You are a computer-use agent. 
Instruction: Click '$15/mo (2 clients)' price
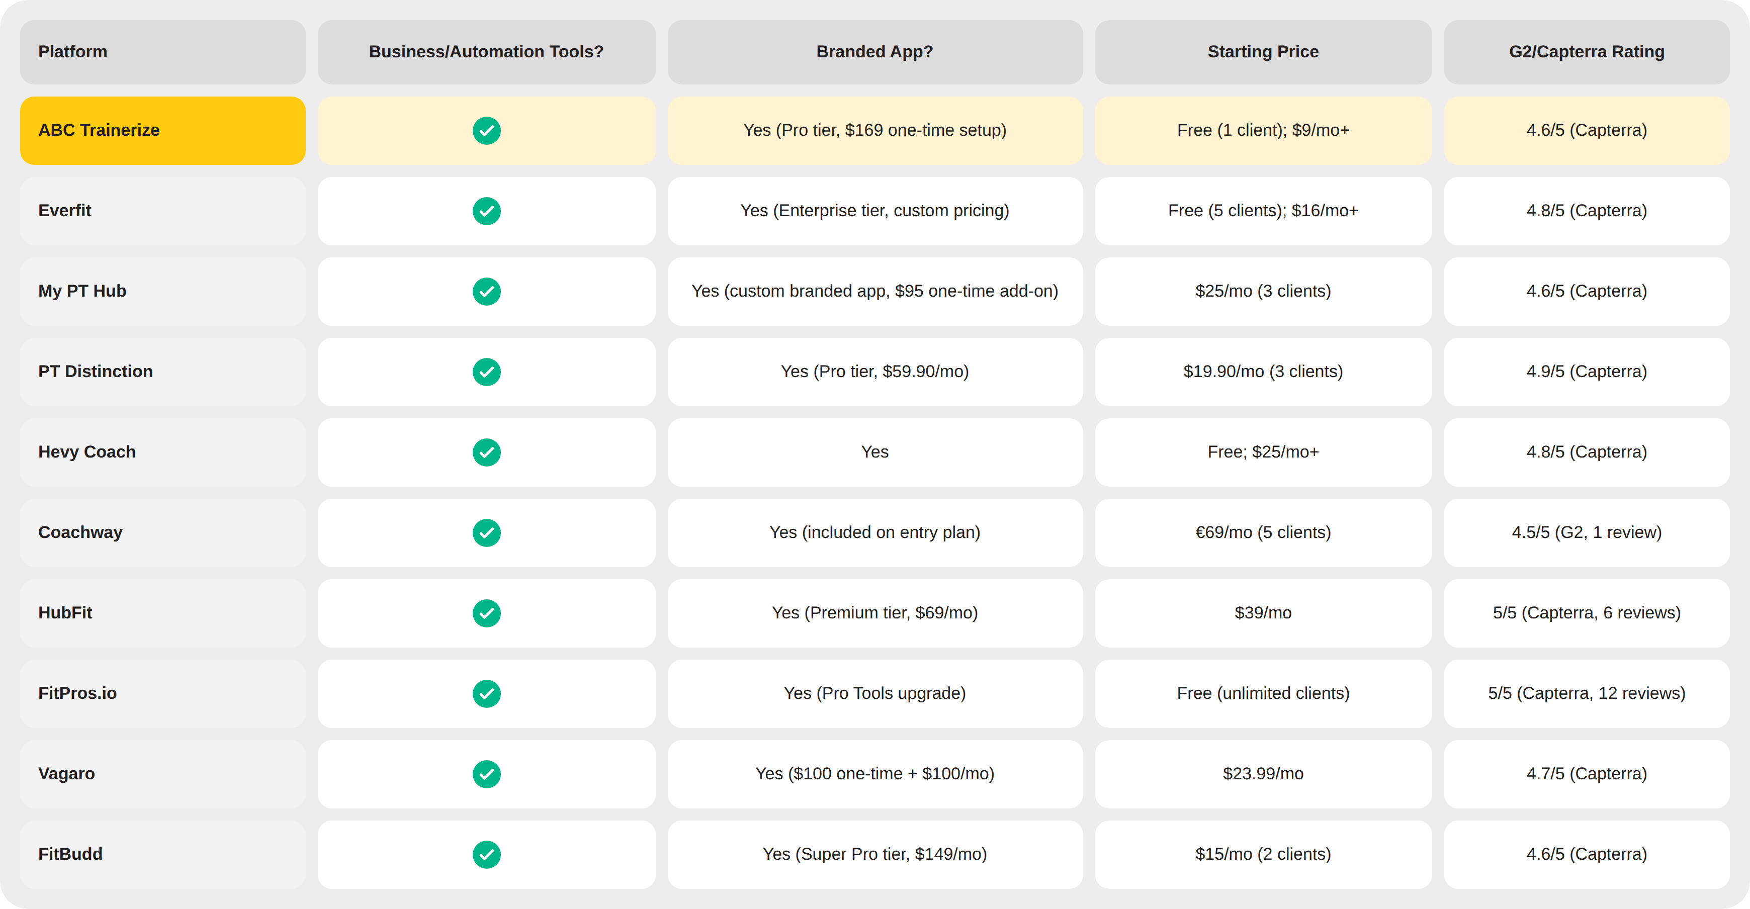click(x=1263, y=855)
